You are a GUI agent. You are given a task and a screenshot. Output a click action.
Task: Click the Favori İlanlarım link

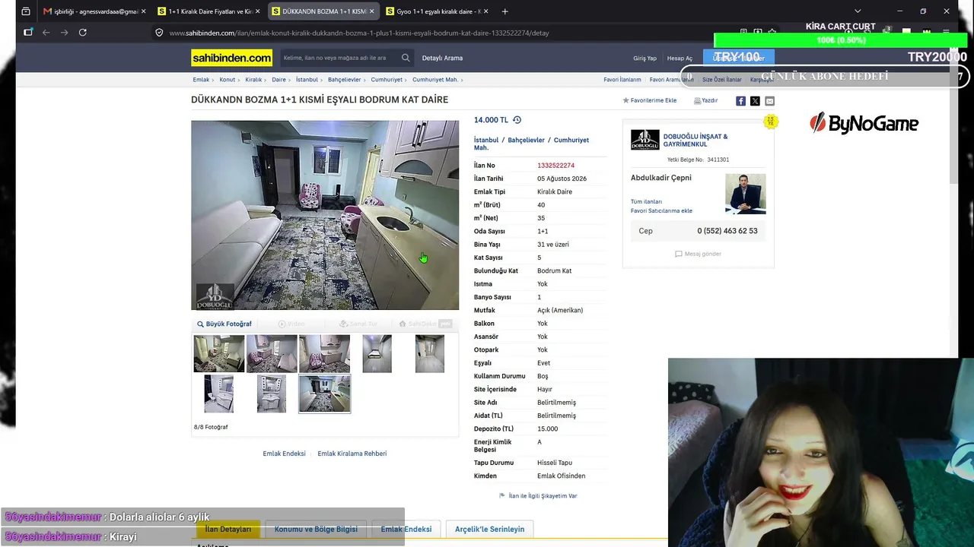click(x=622, y=80)
